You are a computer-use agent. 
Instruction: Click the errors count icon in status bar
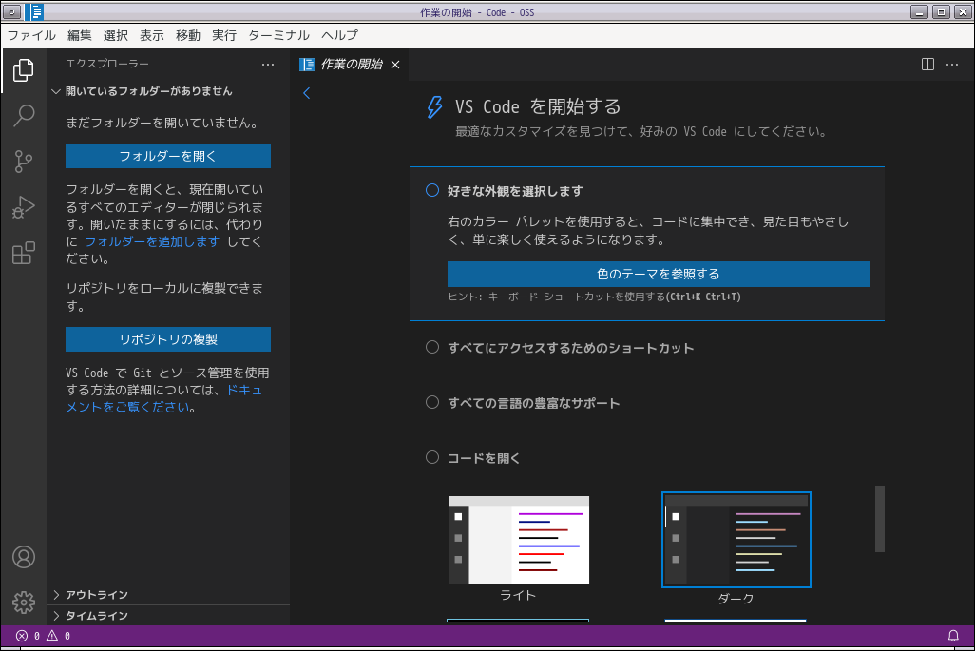22,636
